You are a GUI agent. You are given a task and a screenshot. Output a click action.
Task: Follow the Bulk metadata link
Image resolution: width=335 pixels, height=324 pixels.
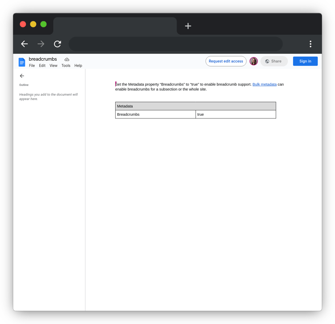264,84
